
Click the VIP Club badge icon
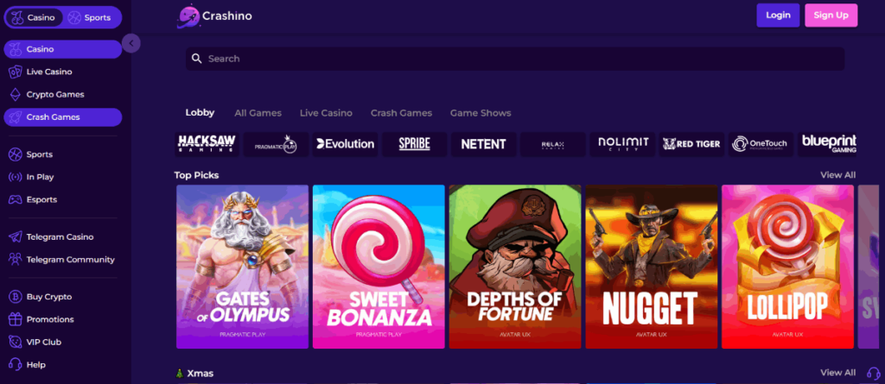16,342
